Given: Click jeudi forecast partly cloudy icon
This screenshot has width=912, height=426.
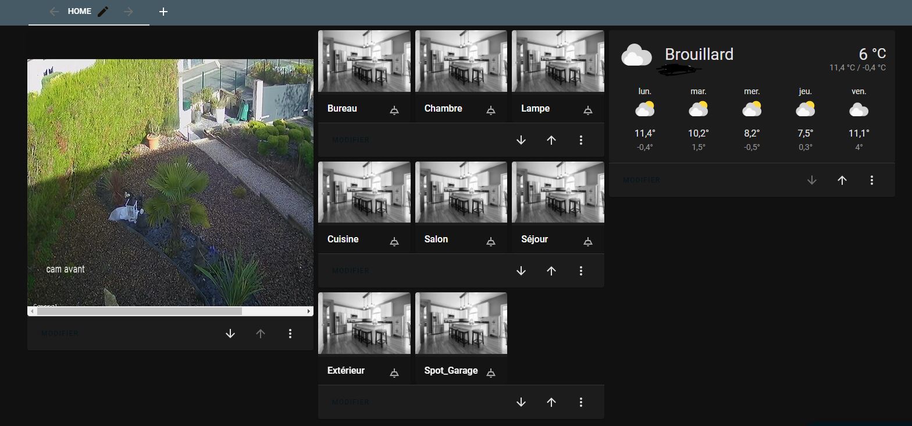Looking at the screenshot, I should point(806,109).
